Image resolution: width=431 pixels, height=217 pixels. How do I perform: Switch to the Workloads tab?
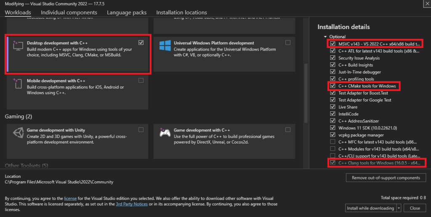18,12
